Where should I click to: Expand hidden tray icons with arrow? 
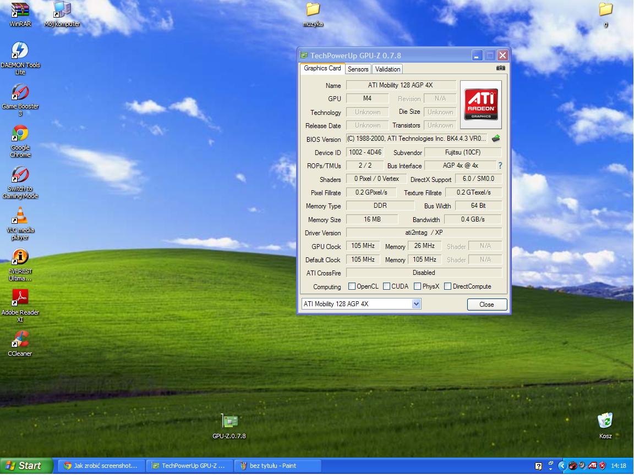coord(562,466)
